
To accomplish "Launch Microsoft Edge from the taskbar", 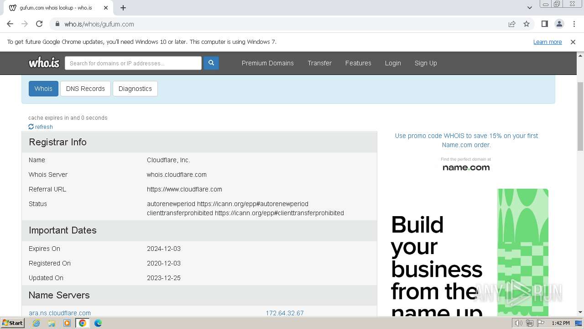I will (x=98, y=323).
